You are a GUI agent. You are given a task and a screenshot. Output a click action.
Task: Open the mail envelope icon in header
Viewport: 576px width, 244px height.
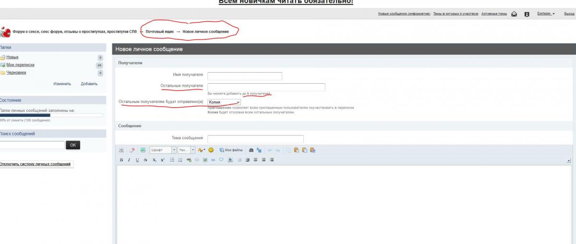[x=514, y=14]
